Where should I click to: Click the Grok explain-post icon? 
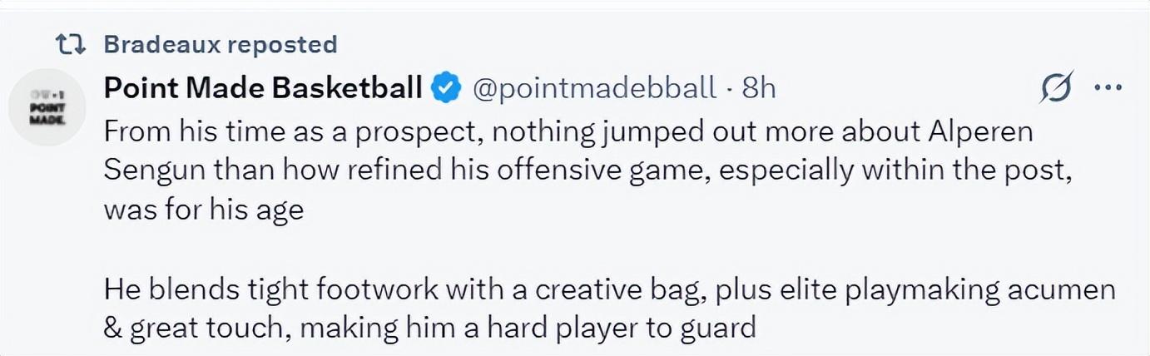(x=1057, y=87)
